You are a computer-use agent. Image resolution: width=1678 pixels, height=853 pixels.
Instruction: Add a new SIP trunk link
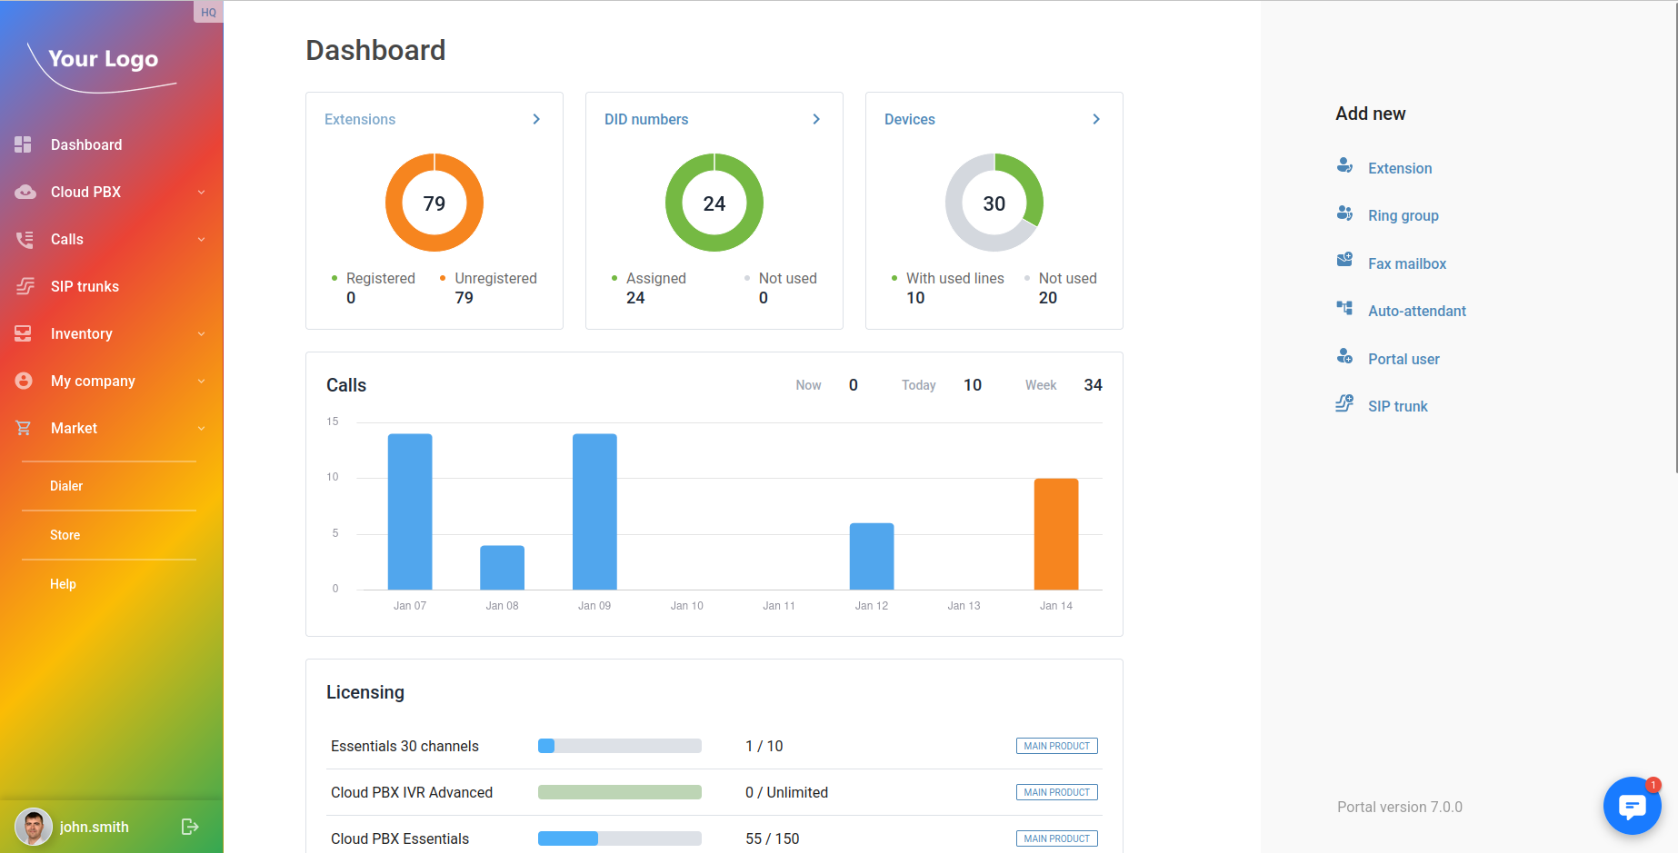tap(1397, 406)
